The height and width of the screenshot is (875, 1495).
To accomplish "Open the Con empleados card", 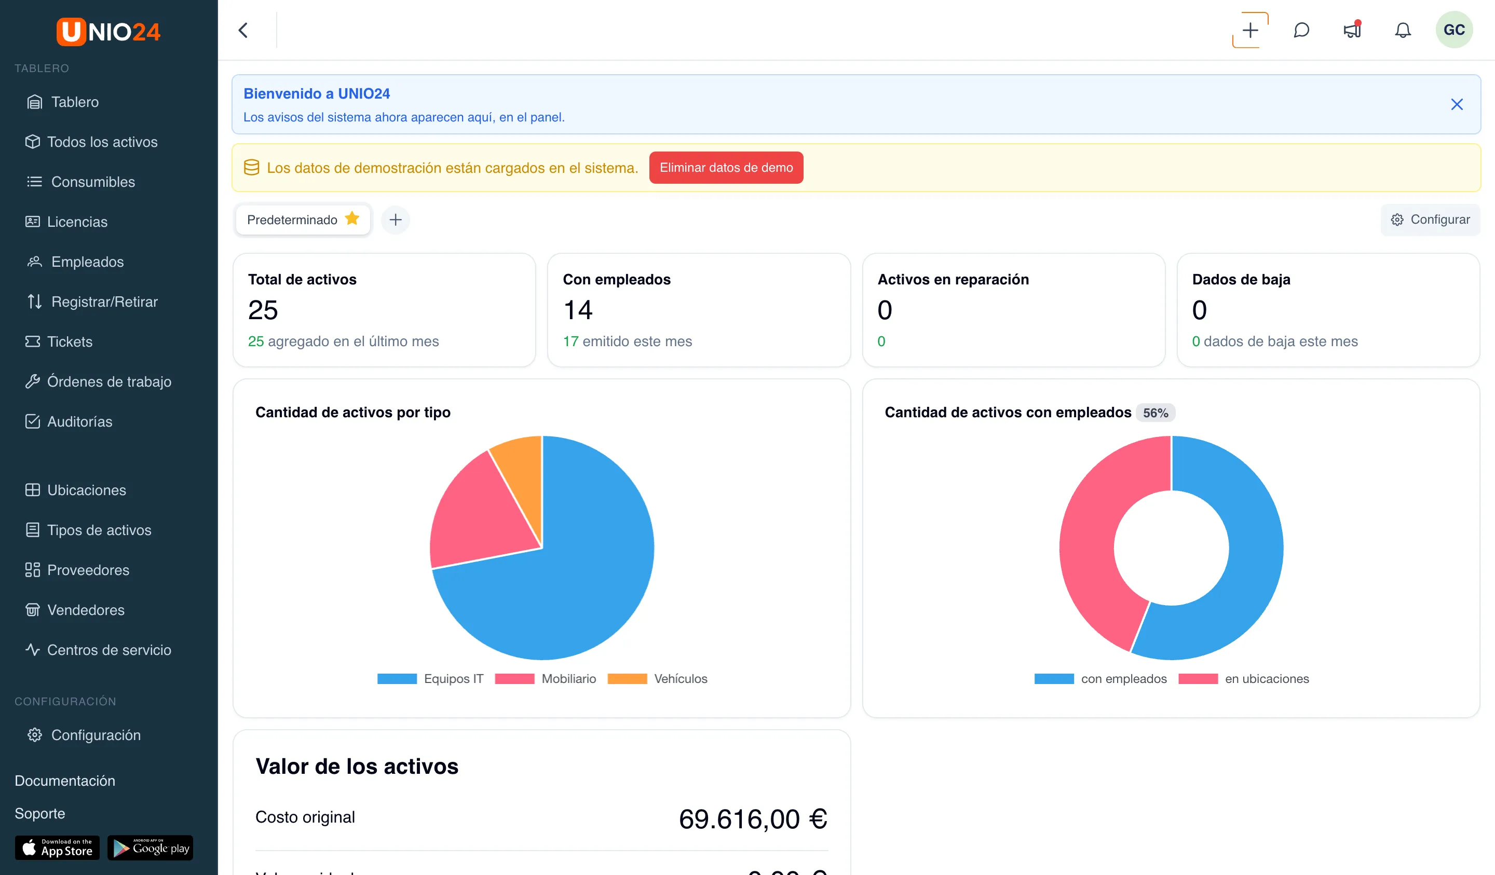I will pos(699,310).
